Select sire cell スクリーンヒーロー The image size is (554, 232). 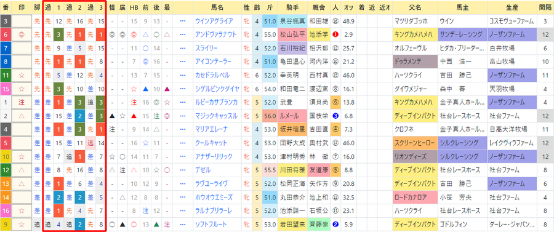click(x=415, y=143)
